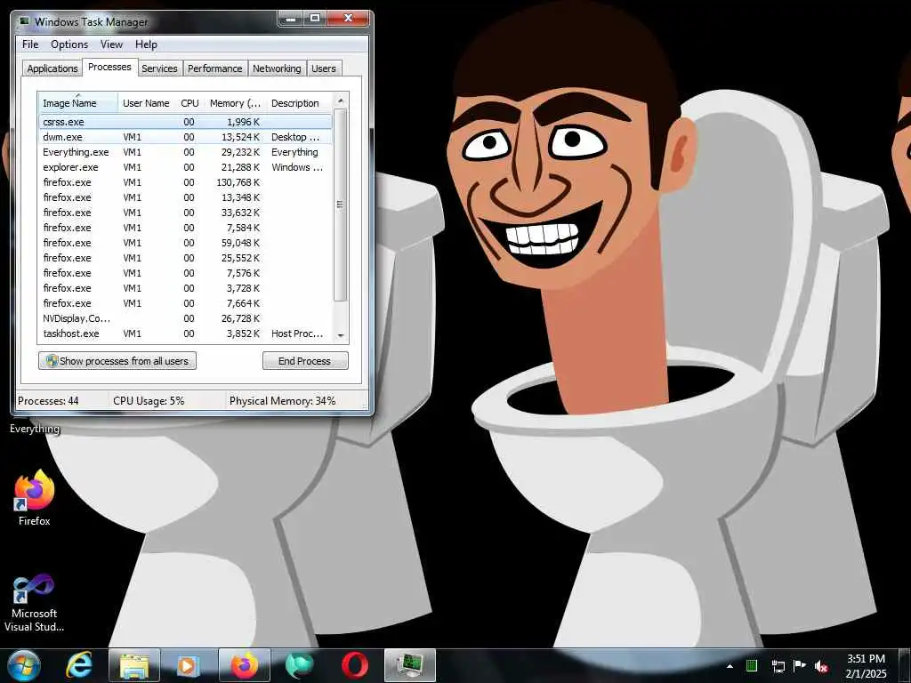911x683 pixels.
Task: Launch Internet Explorer from the taskbar
Action: [x=79, y=665]
